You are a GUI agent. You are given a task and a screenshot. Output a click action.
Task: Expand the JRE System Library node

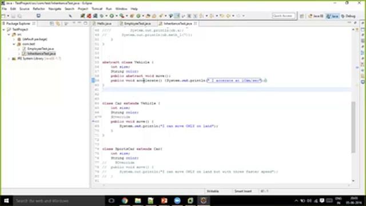9,58
